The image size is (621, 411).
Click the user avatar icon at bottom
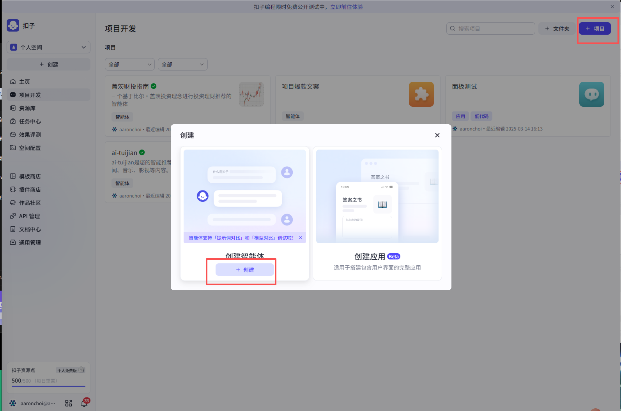click(13, 403)
